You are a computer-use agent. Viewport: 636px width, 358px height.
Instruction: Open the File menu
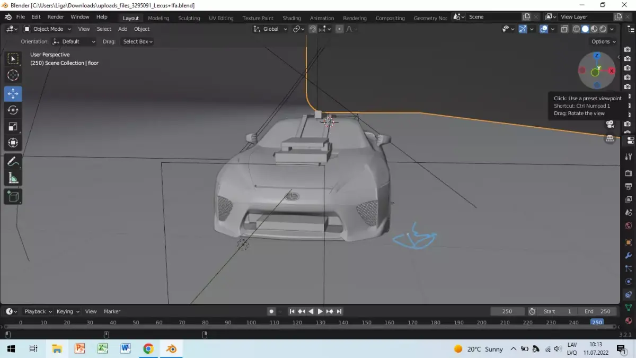click(20, 17)
